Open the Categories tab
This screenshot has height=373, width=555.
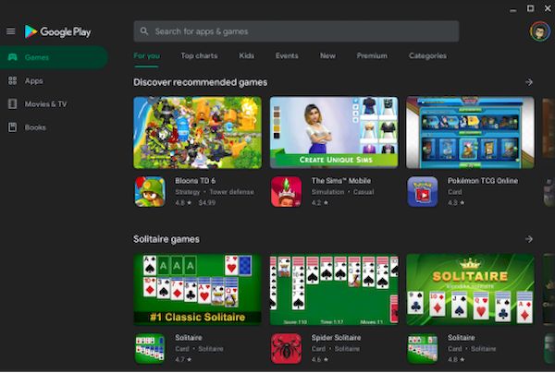click(x=427, y=55)
